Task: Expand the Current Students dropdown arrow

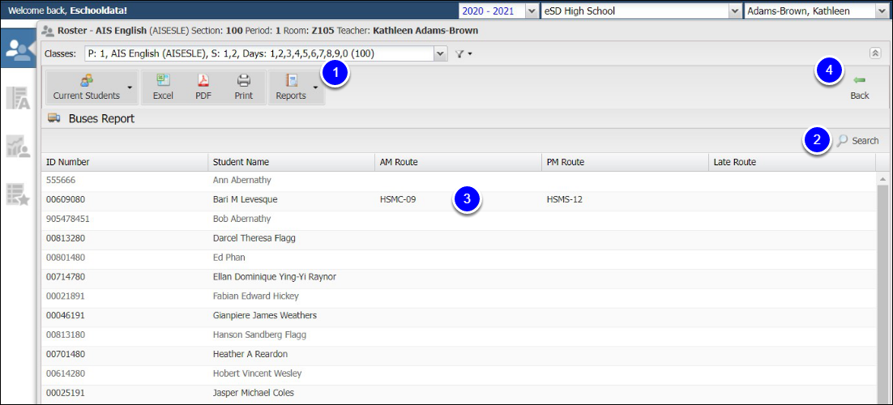Action: click(130, 87)
